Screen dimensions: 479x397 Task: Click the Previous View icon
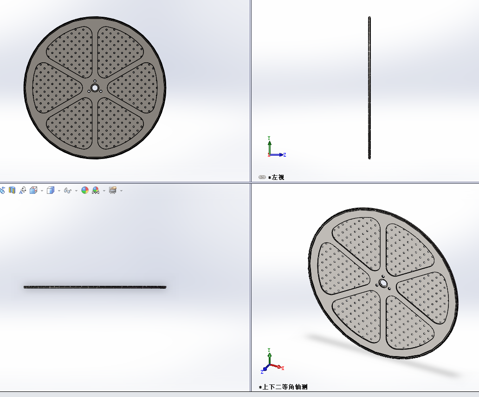2,190
